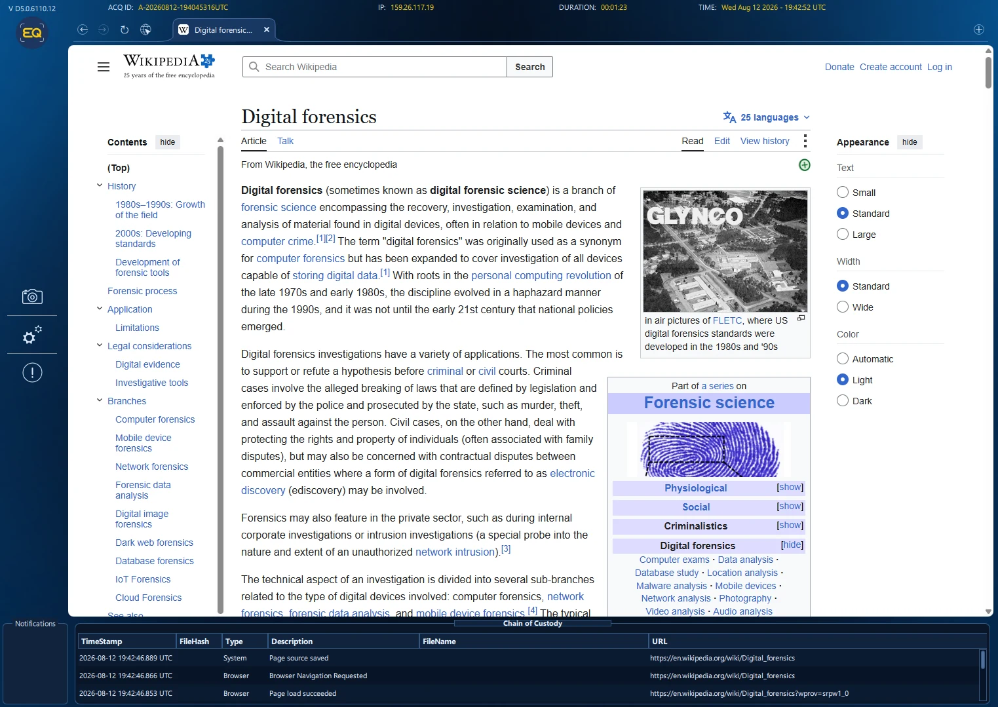Click the Chain of Custody table scrollbar
The image size is (998, 707).
[982, 660]
